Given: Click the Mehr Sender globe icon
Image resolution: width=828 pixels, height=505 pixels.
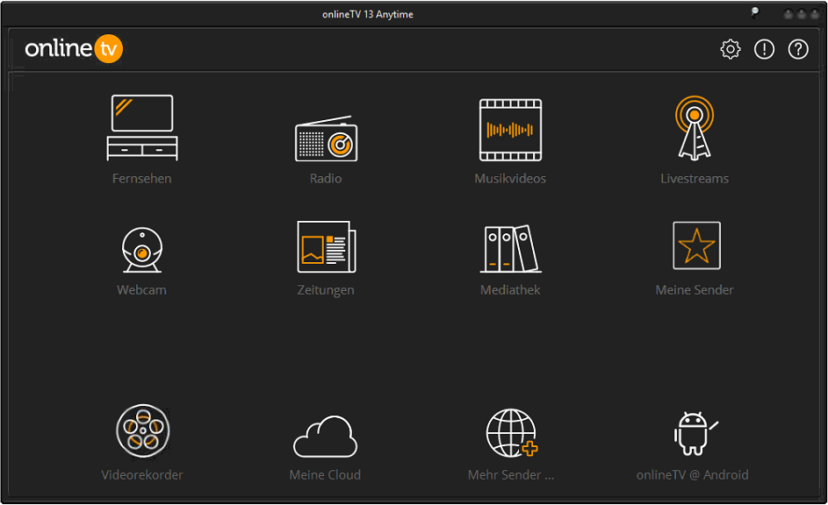Looking at the screenshot, I should pos(511,433).
